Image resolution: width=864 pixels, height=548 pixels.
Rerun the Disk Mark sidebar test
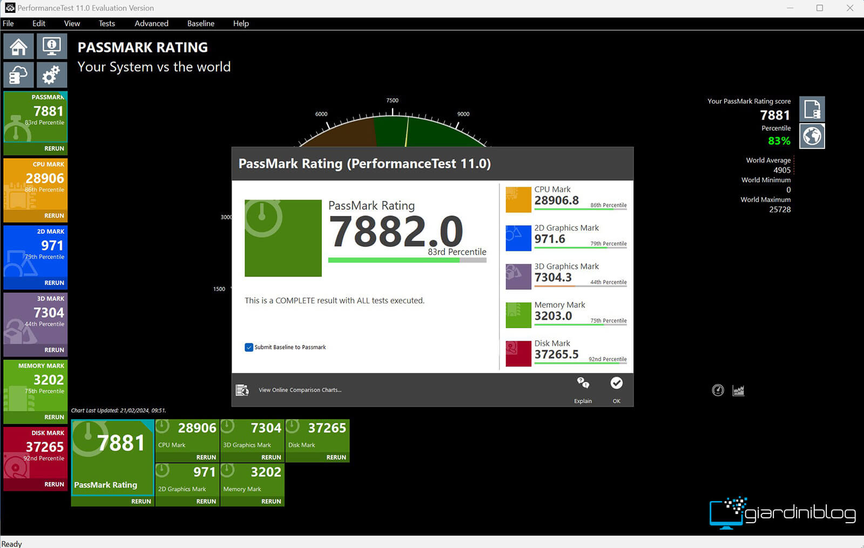pos(54,484)
